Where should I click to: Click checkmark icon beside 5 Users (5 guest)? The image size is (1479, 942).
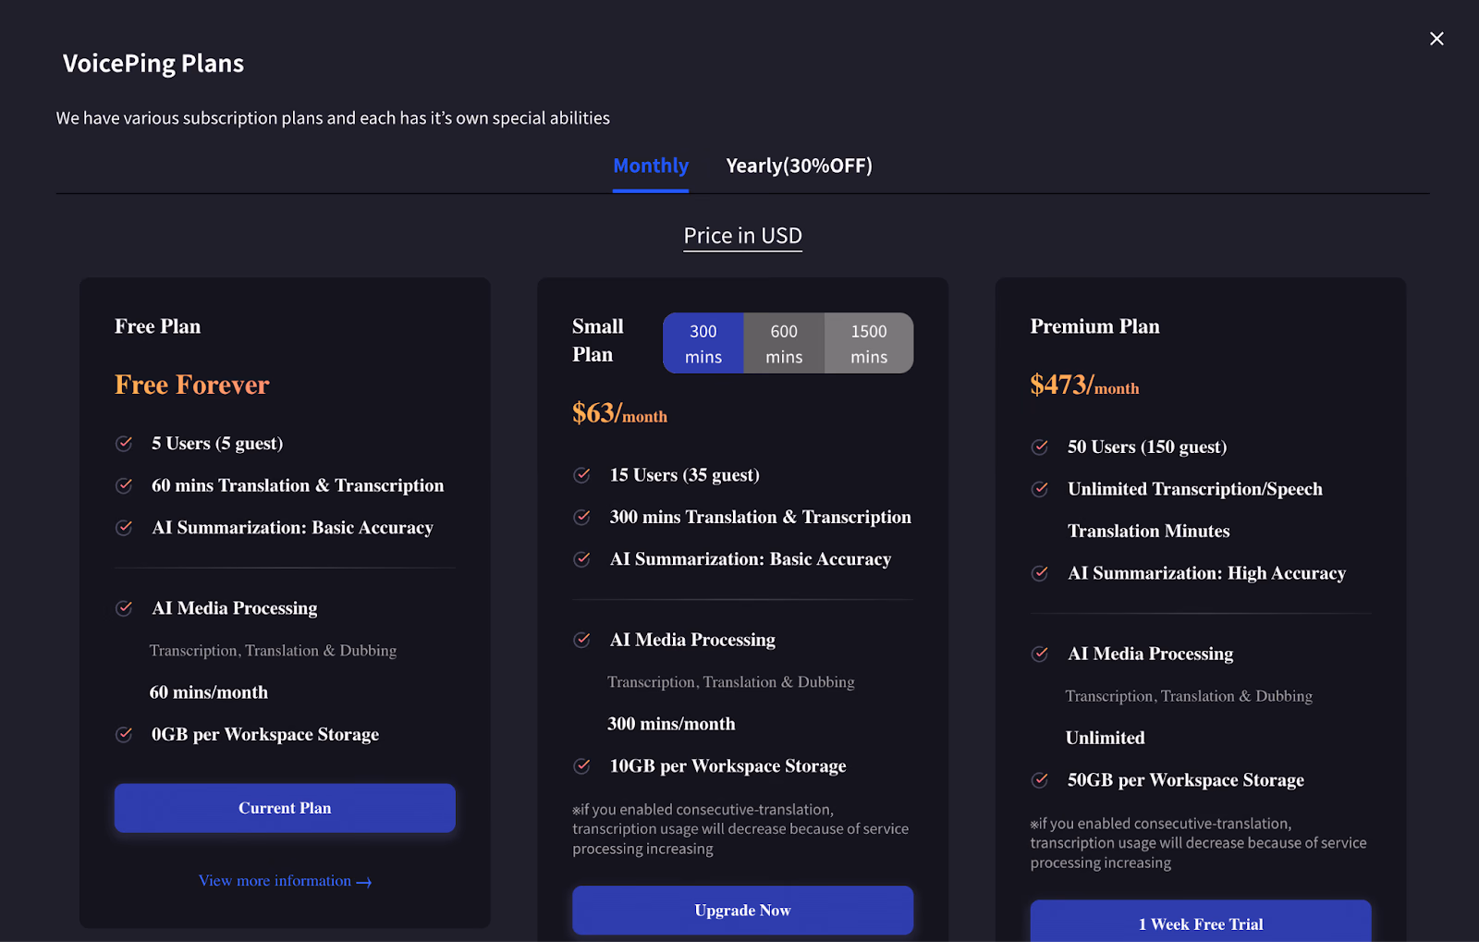pos(124,444)
